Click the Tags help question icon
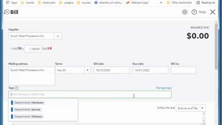This screenshot has height=125, width=222. [16, 88]
